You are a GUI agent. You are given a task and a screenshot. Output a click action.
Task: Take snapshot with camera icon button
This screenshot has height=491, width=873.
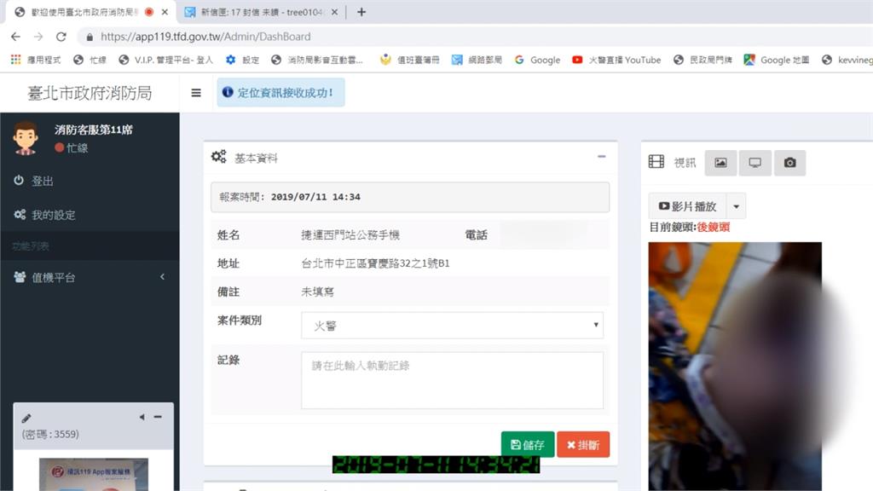(x=789, y=163)
